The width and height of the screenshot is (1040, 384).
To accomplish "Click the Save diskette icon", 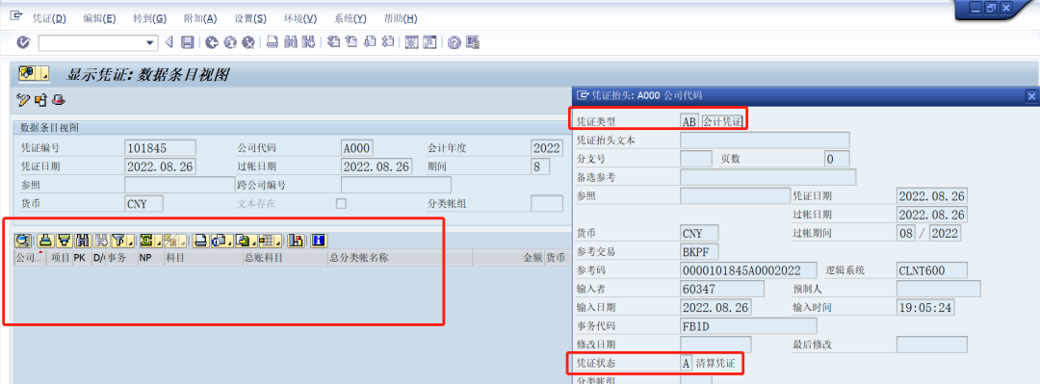I will 188,43.
